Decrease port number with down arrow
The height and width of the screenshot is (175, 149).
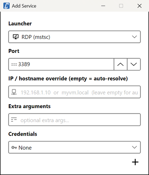134,64
